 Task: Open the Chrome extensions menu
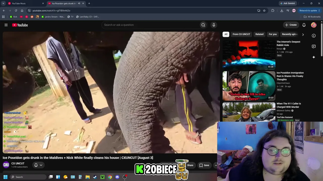point(273,11)
